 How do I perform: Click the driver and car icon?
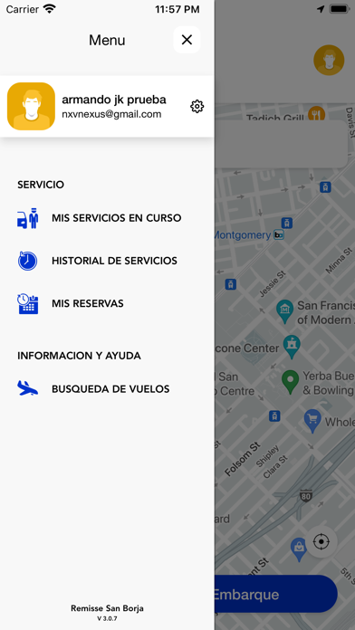click(x=28, y=218)
